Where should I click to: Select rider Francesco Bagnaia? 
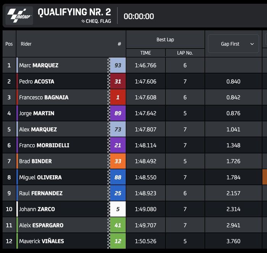click(44, 98)
